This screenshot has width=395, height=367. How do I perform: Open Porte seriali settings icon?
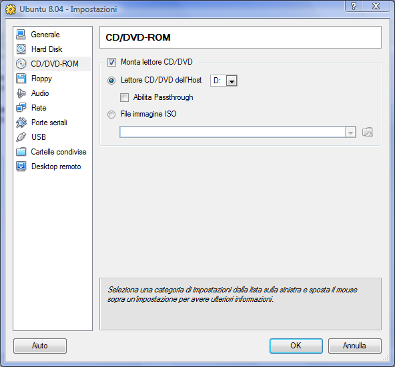pyautogui.click(x=21, y=123)
